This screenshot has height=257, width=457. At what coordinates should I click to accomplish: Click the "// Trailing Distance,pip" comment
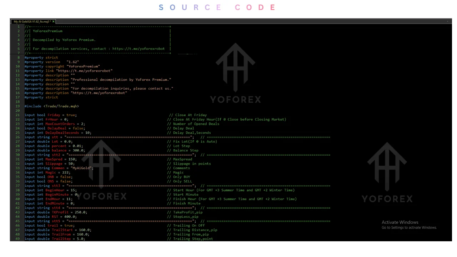coord(192,230)
